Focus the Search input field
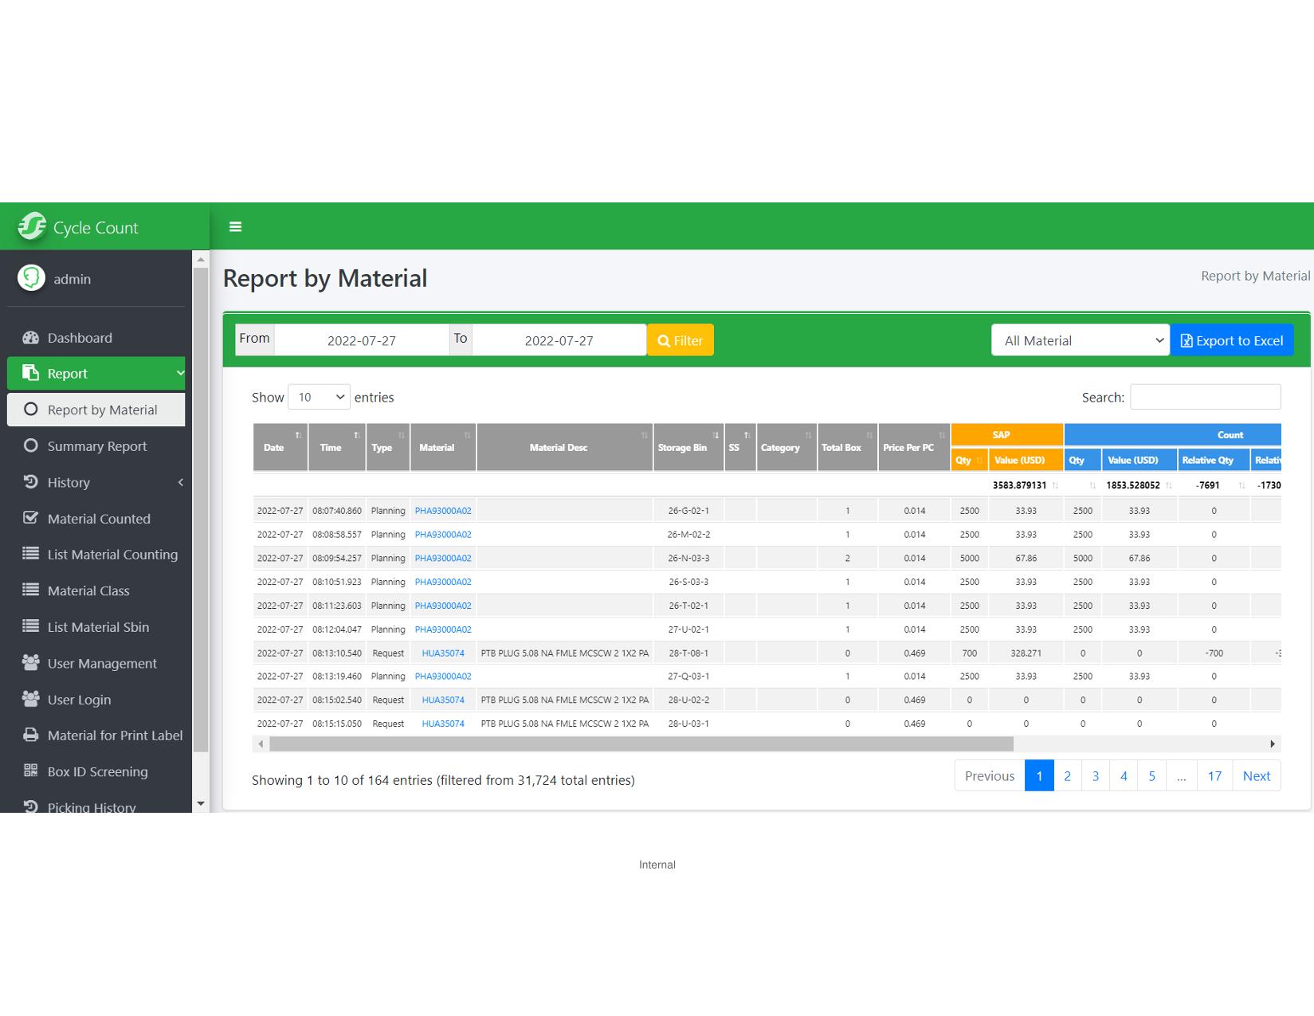Image resolution: width=1314 pixels, height=1016 pixels. (x=1205, y=397)
